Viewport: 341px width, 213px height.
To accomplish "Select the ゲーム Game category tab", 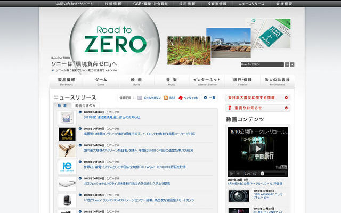I will [101, 81].
